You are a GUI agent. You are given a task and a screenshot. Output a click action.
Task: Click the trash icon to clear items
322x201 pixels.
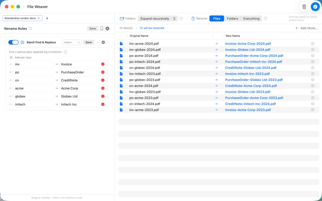(304, 7)
